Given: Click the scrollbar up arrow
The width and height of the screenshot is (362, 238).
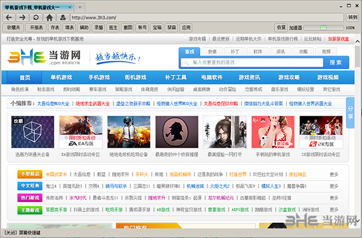Looking at the screenshot, I should pyautogui.click(x=358, y=42).
